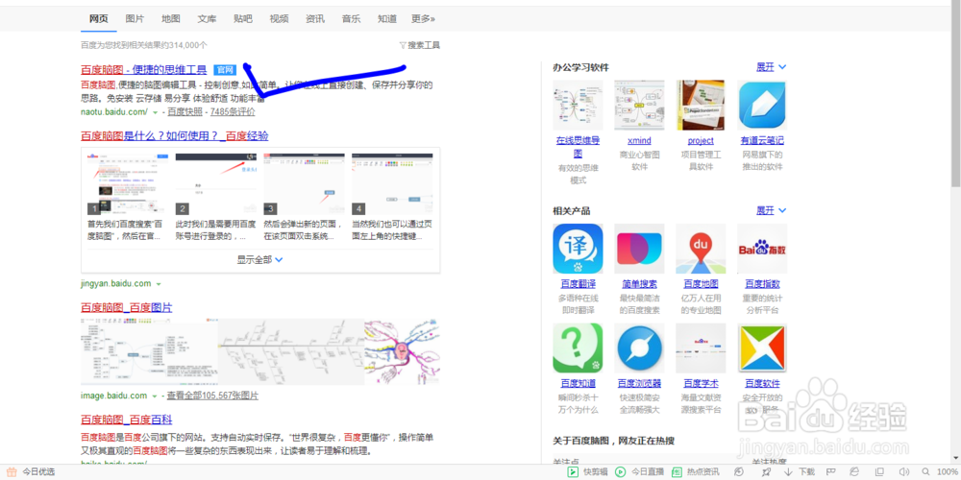Click the 有道云笔记 software icon
Image resolution: width=961 pixels, height=480 pixels.
click(x=762, y=106)
